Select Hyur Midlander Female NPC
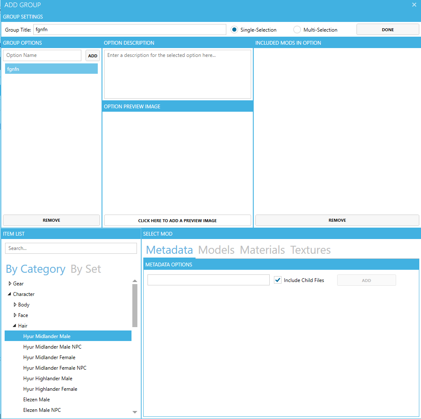 coord(55,368)
